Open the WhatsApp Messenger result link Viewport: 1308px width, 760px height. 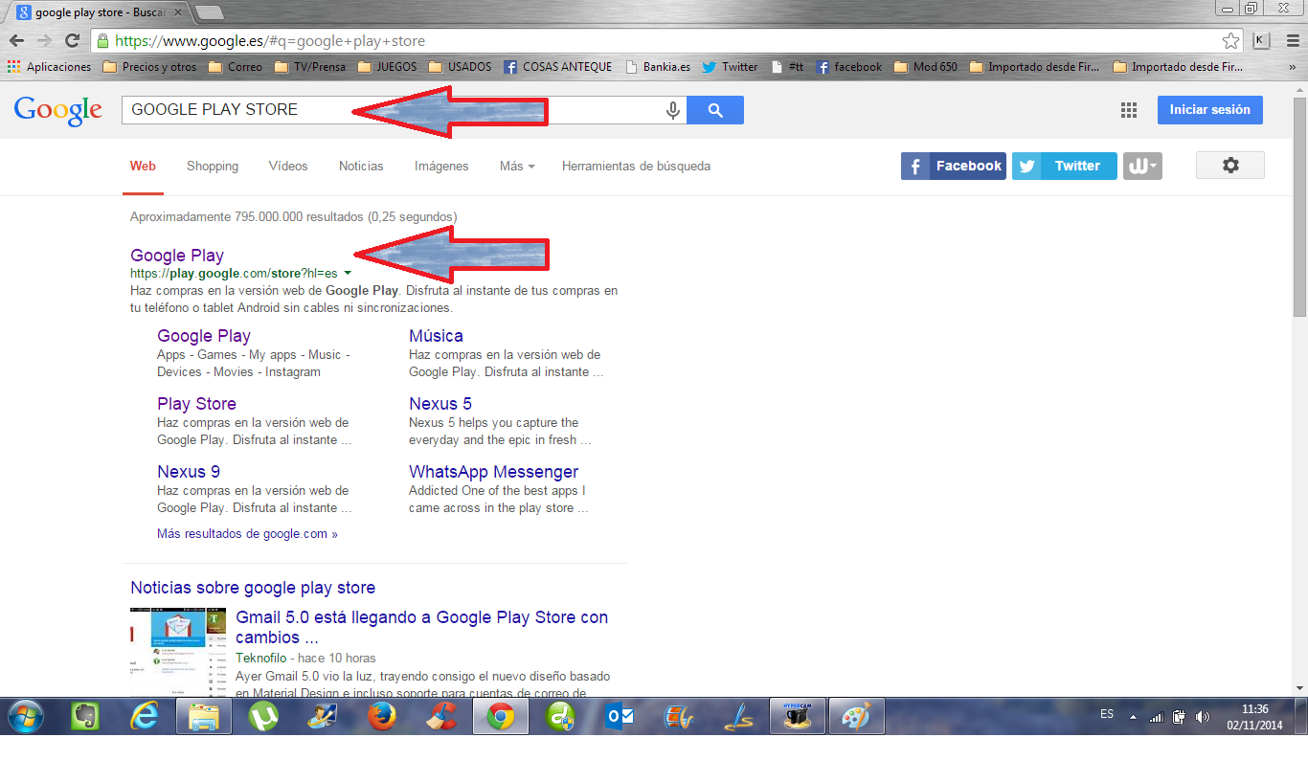493,472
